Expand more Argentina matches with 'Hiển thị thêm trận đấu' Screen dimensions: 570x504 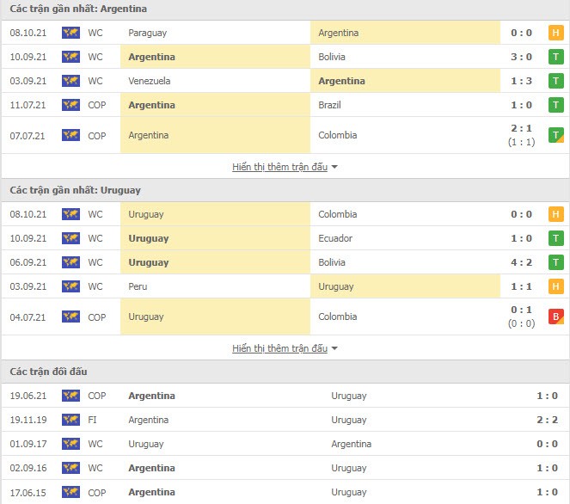(x=285, y=167)
